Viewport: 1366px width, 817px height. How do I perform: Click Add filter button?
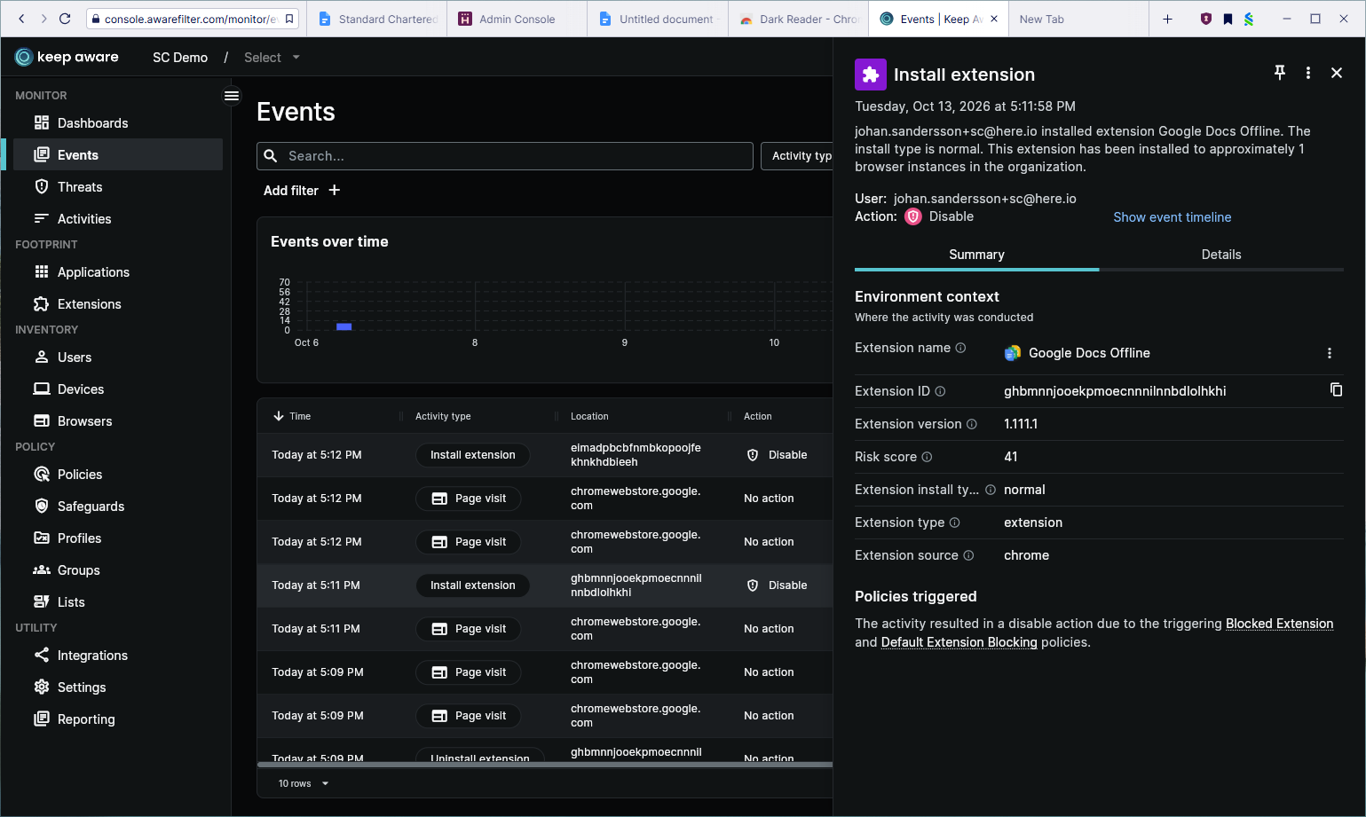tap(302, 191)
